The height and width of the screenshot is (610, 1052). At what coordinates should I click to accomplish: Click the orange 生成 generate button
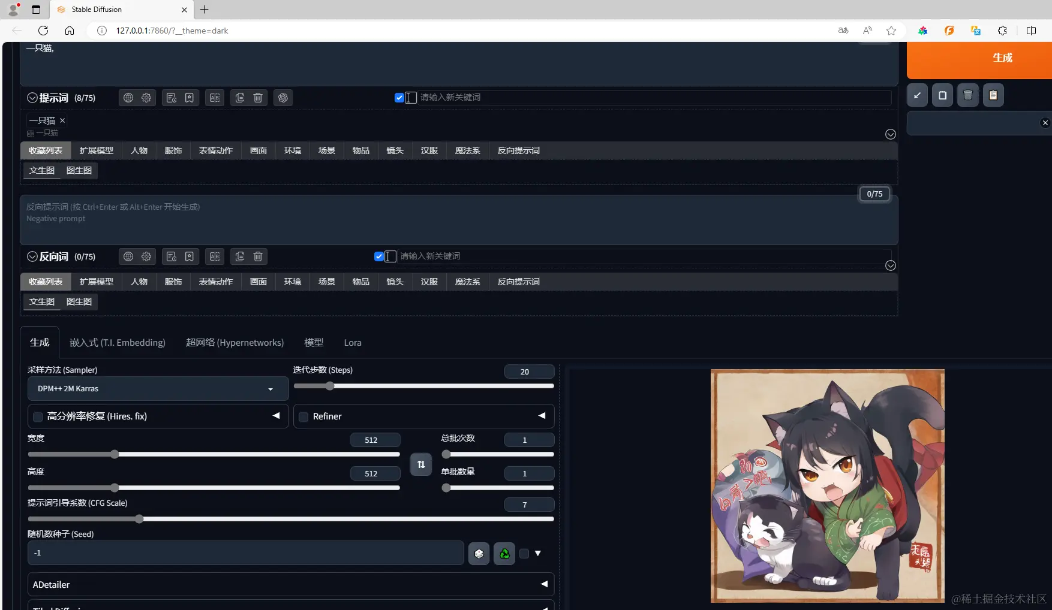click(x=979, y=61)
